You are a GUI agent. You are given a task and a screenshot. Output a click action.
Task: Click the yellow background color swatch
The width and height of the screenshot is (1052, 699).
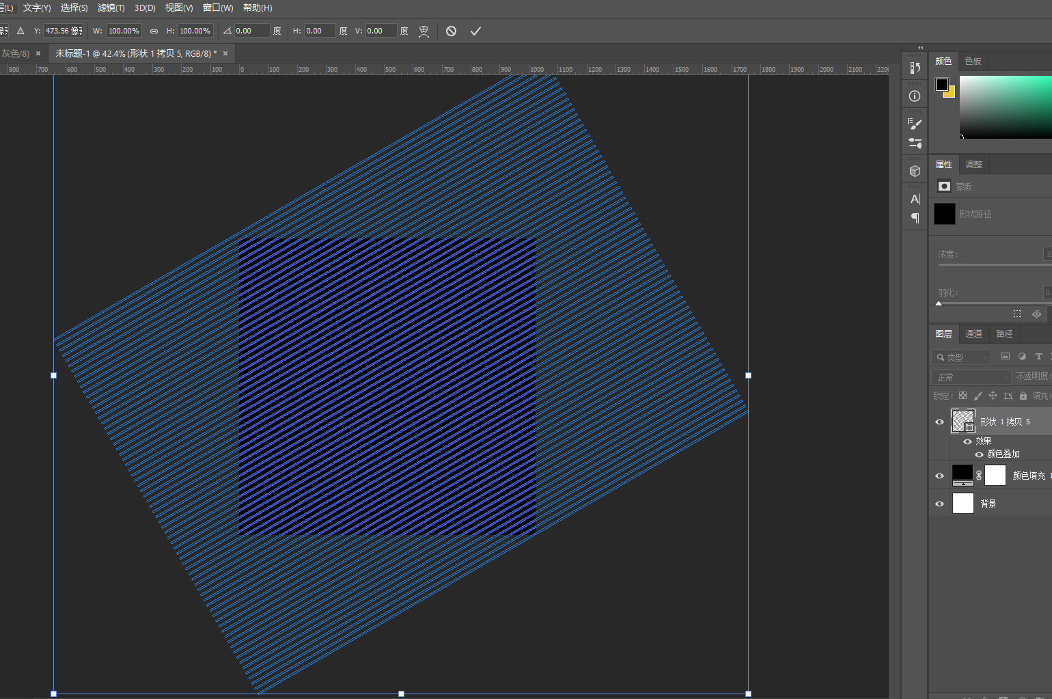click(951, 94)
